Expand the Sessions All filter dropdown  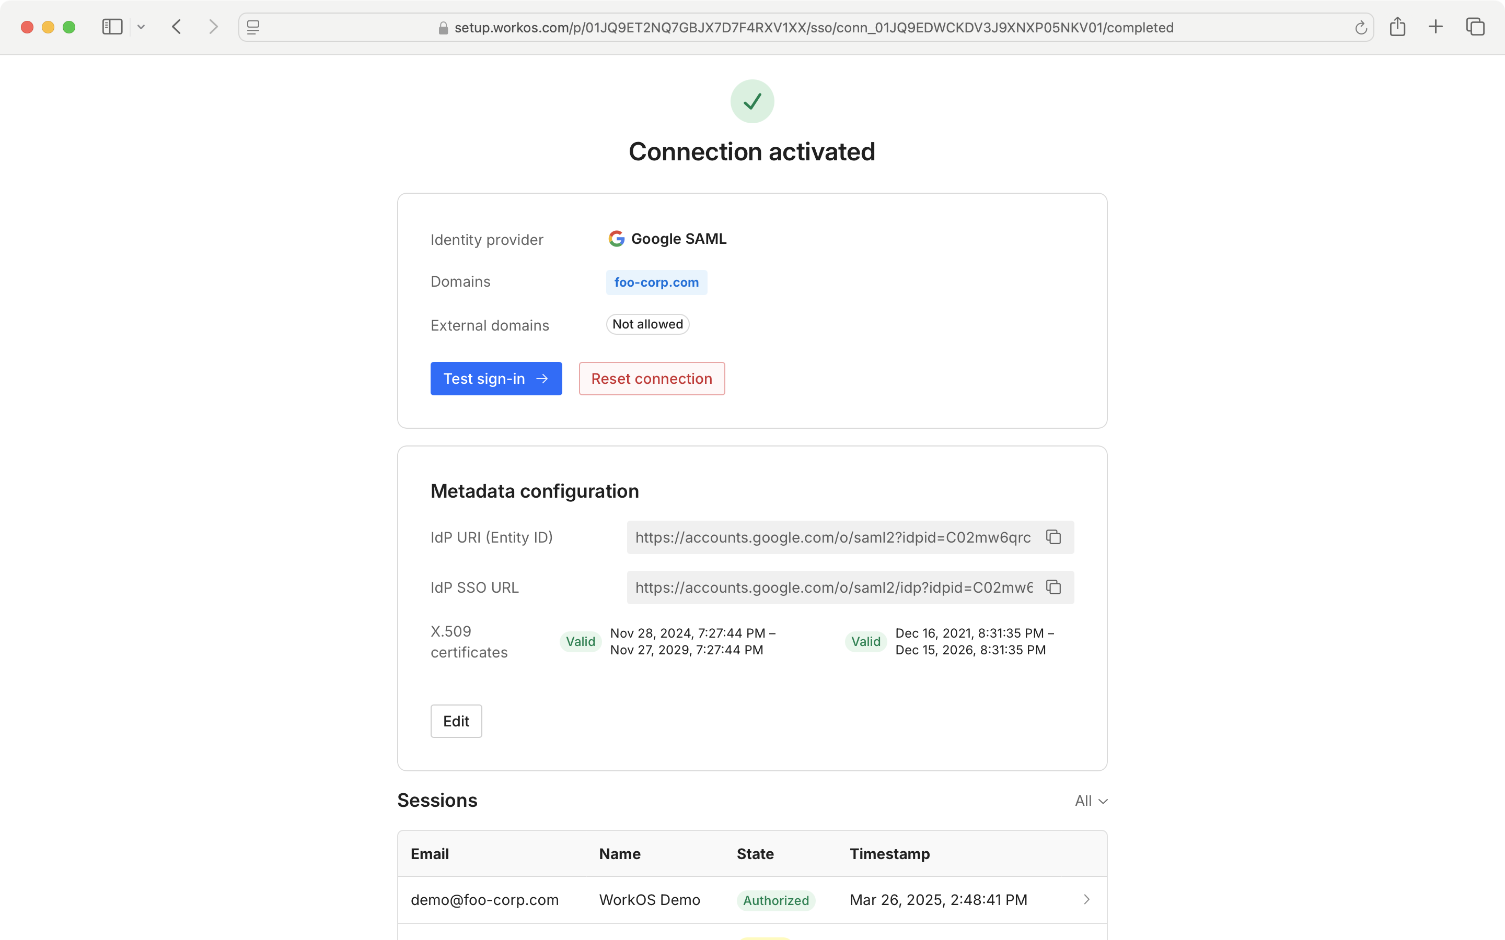[1091, 801]
